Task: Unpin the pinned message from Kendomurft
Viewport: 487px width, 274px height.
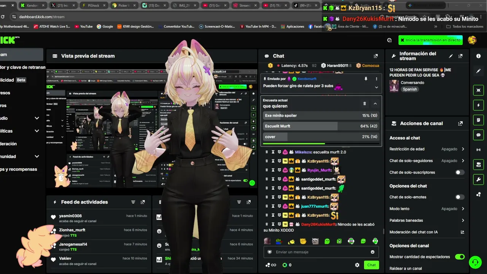Action: (x=366, y=79)
